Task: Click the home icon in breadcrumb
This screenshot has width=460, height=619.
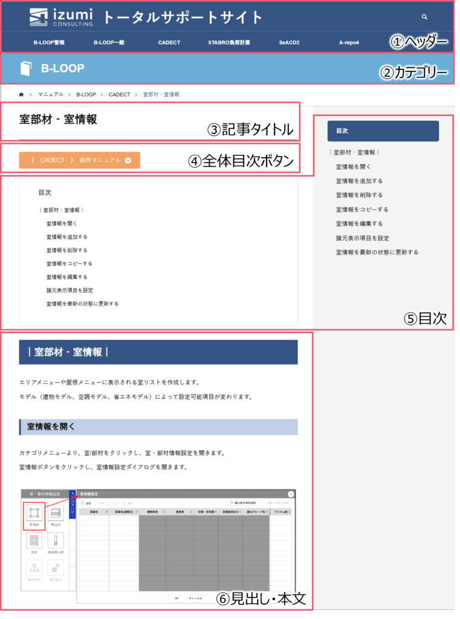Action: 22,95
